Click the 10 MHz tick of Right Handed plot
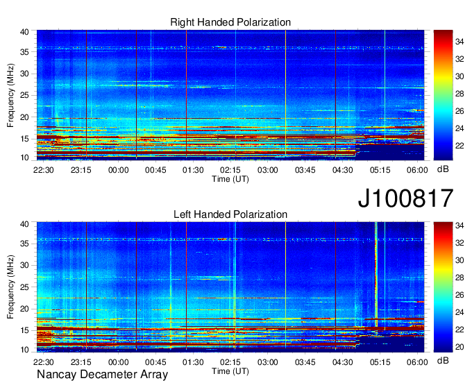The height and width of the screenshot is (383, 472). [x=24, y=158]
